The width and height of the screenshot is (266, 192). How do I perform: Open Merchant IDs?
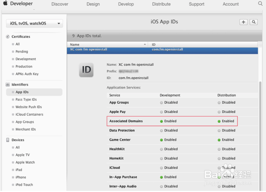26,129
